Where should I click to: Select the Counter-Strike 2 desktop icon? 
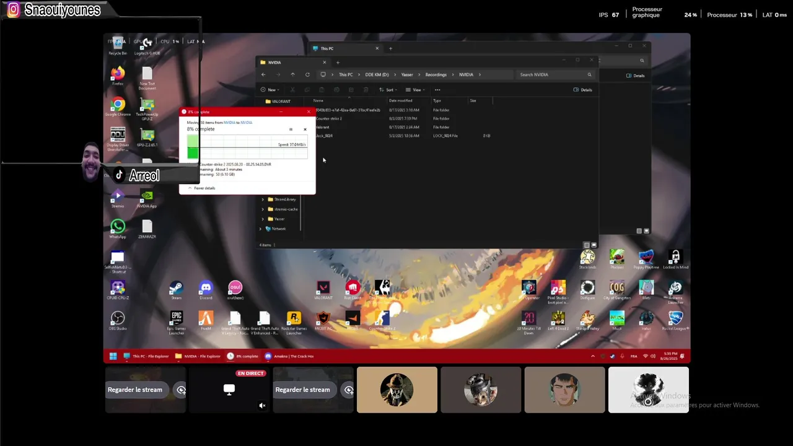(x=382, y=320)
